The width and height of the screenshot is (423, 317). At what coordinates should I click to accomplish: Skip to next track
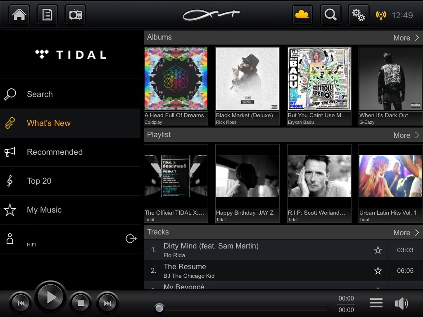(x=107, y=303)
